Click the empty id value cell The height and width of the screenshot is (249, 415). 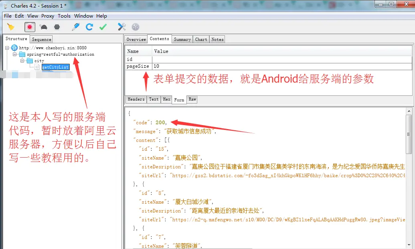point(282,59)
